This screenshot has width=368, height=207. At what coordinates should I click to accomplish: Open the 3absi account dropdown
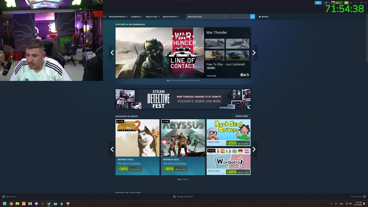click(337, 3)
